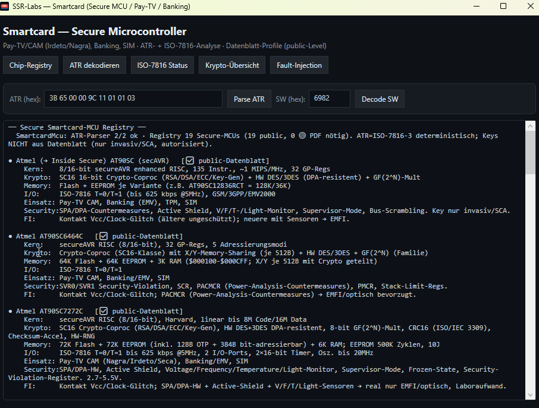Click the text 'Pay-TV CAM, Banking (EMV), TPM, SIM'
Viewport: 539px width, 408px height.
(x=128, y=202)
